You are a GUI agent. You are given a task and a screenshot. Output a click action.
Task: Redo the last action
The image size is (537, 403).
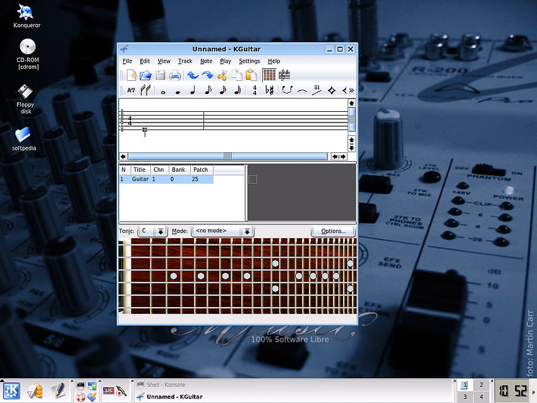(x=207, y=75)
